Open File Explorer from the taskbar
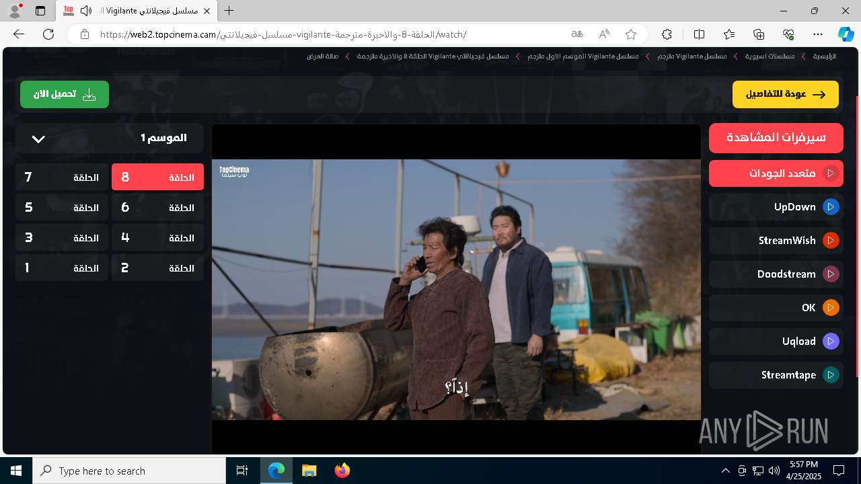 (309, 471)
